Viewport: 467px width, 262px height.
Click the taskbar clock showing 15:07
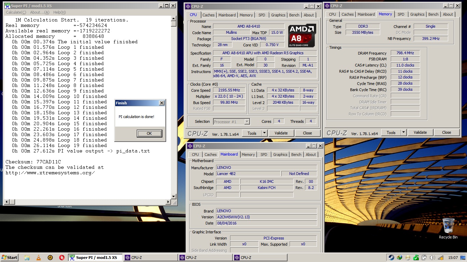click(453, 258)
